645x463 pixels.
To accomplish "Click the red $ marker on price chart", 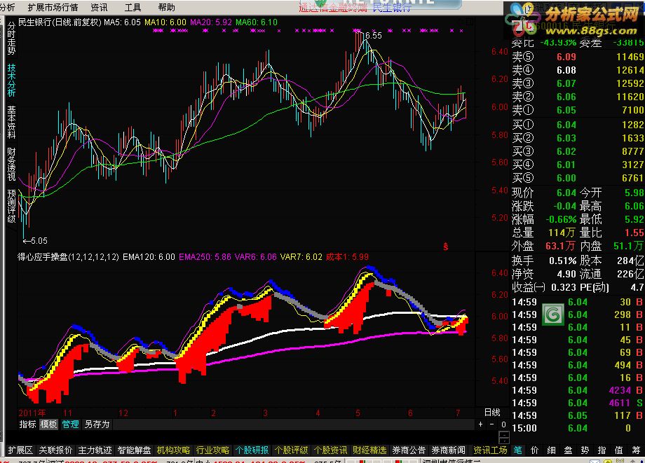I will (x=445, y=247).
